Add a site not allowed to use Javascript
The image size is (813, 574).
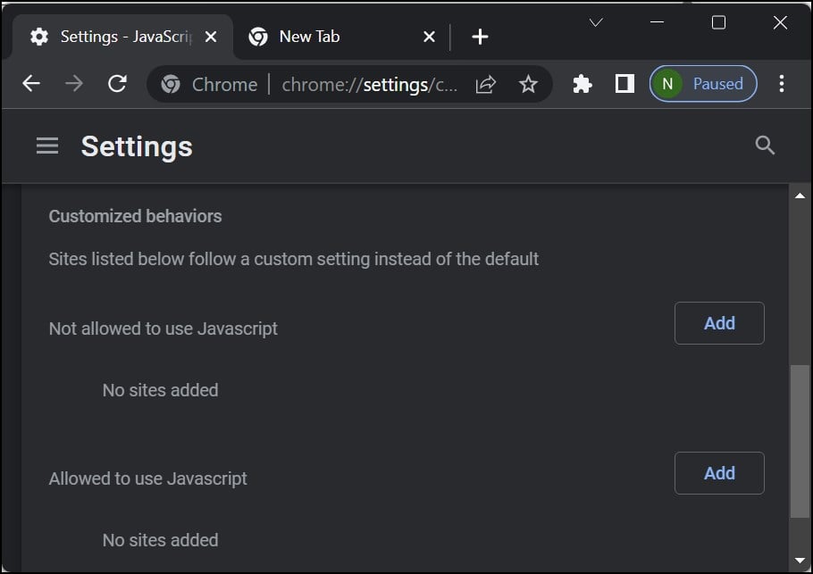[719, 323]
